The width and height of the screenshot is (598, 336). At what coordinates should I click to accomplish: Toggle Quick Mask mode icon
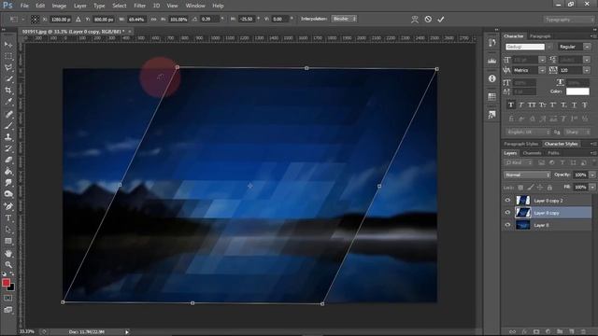point(7,298)
